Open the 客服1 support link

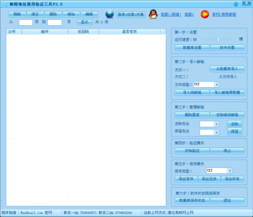pos(171,15)
